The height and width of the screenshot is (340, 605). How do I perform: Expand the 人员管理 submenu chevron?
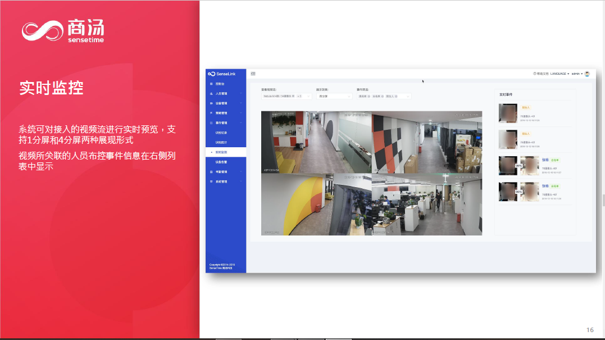click(241, 94)
